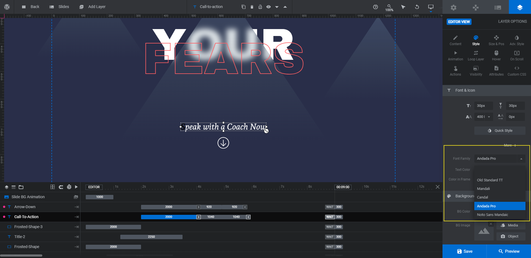The image size is (531, 258).
Task: Select highlighted Andada Pro list option
Action: click(500, 206)
